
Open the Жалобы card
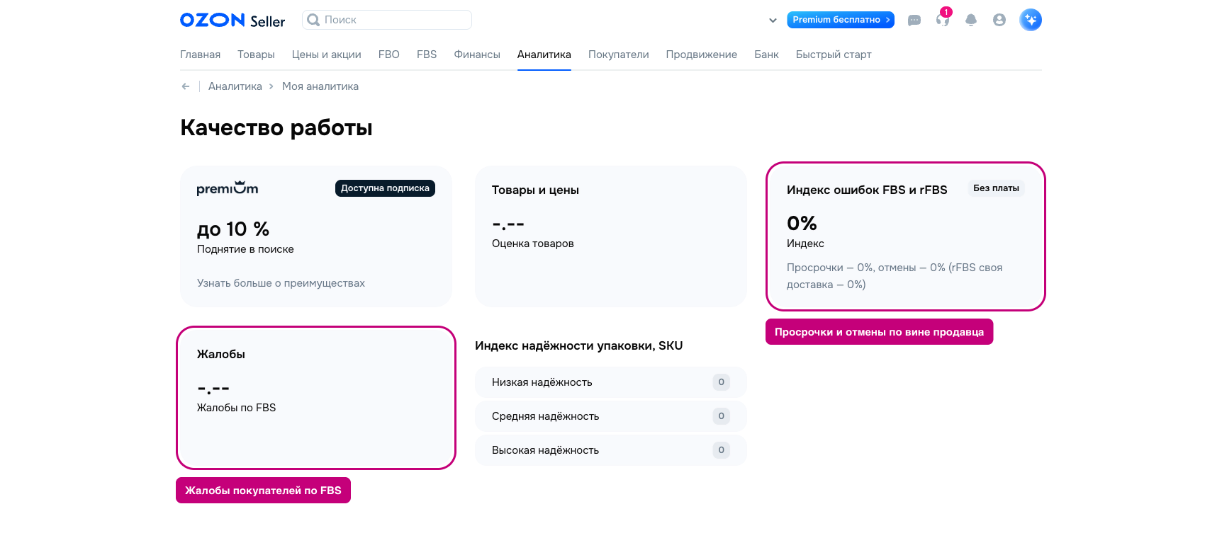click(316, 398)
